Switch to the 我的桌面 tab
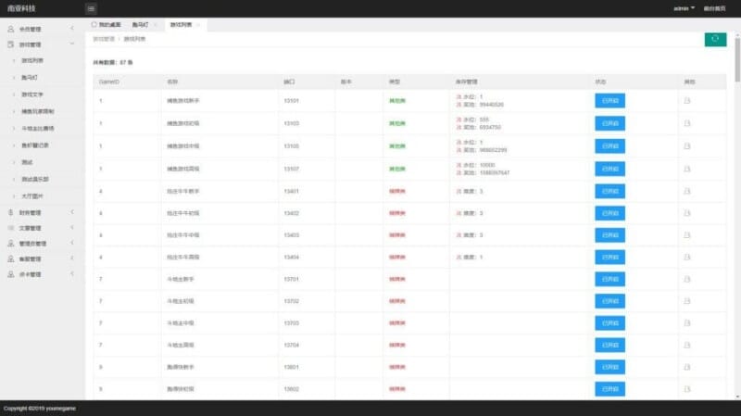This screenshot has width=741, height=416. click(107, 24)
